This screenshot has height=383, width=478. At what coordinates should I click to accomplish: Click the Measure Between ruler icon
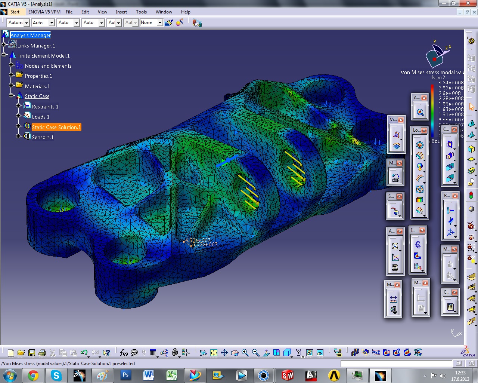[393, 299]
